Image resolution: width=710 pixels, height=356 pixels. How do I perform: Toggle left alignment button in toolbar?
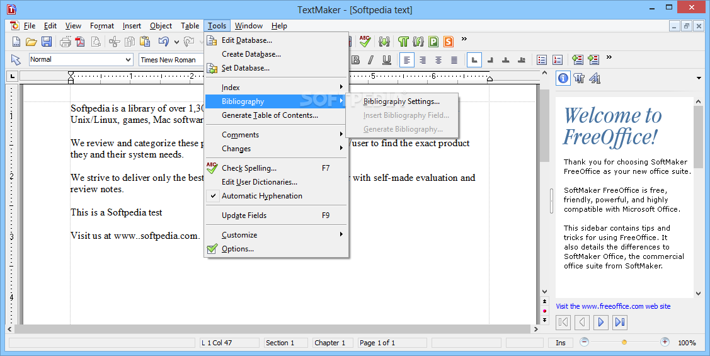pyautogui.click(x=406, y=60)
